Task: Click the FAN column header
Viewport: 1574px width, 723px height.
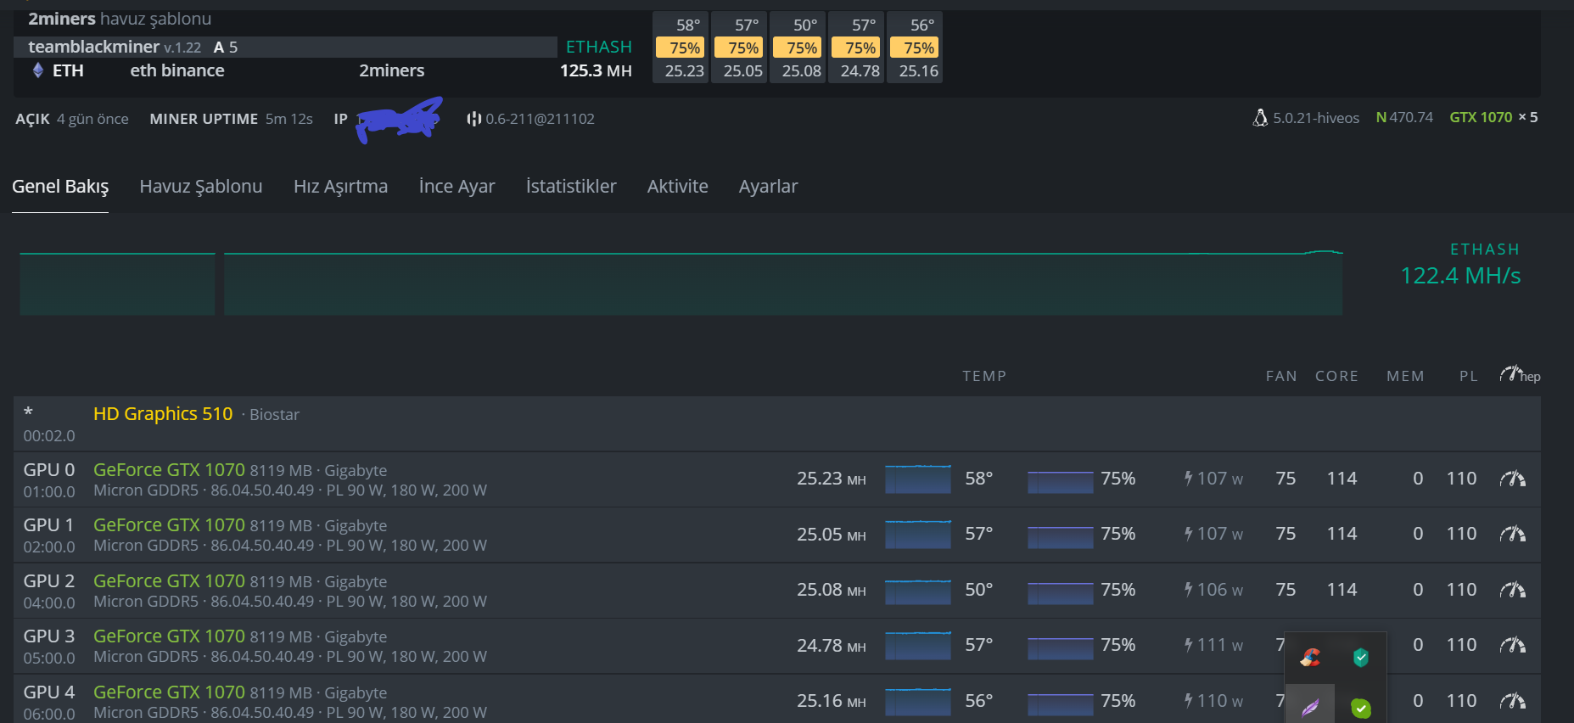Action: click(x=1281, y=376)
